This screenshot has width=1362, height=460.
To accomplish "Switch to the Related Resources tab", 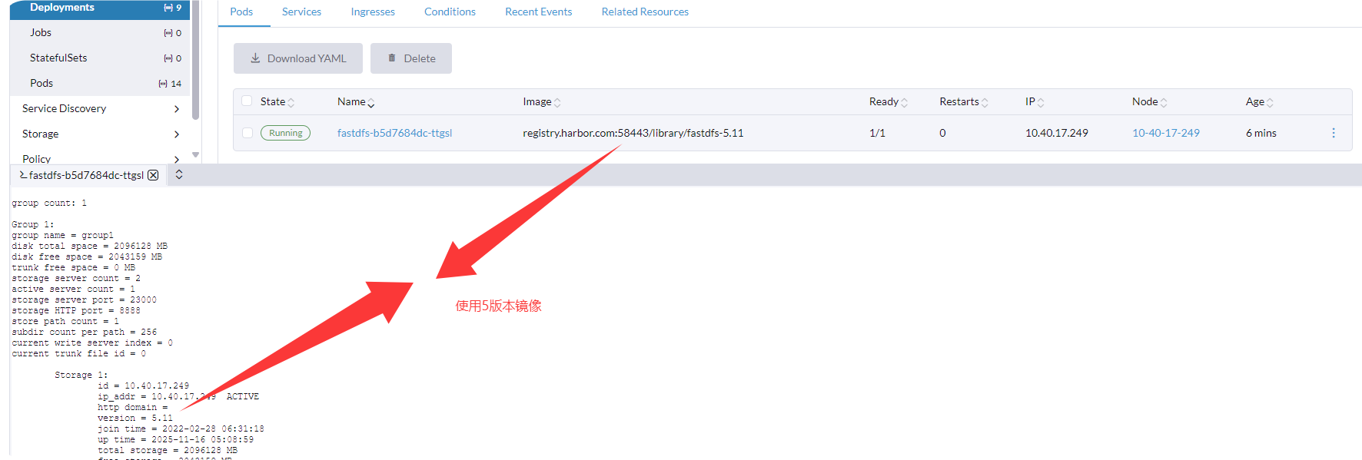I will coord(645,12).
